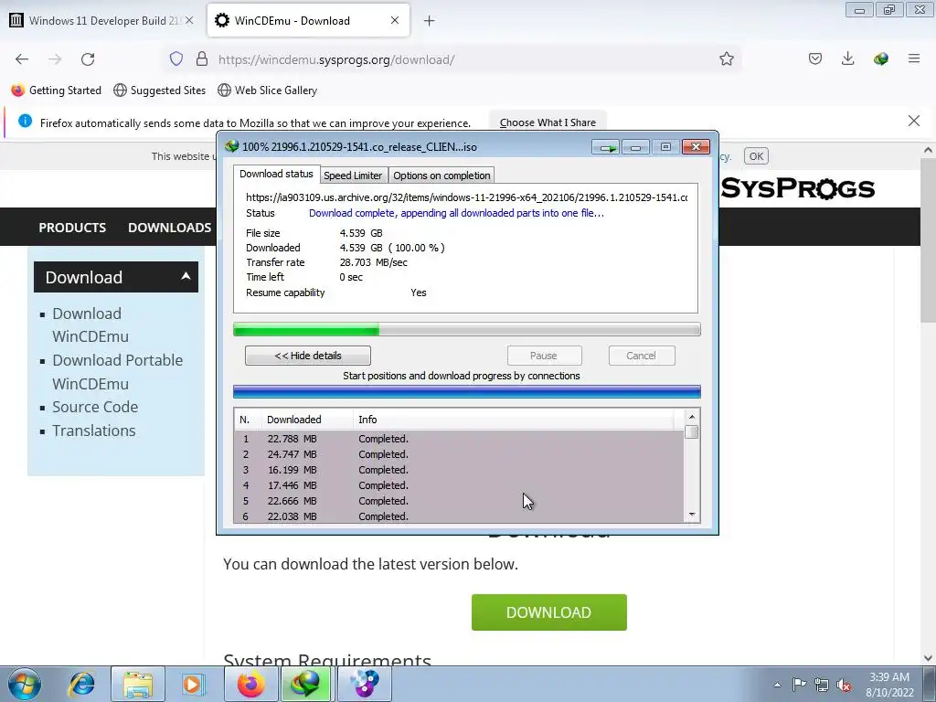Close the Windows 11 Developer Build tab
This screenshot has width=936, height=702.
[189, 20]
